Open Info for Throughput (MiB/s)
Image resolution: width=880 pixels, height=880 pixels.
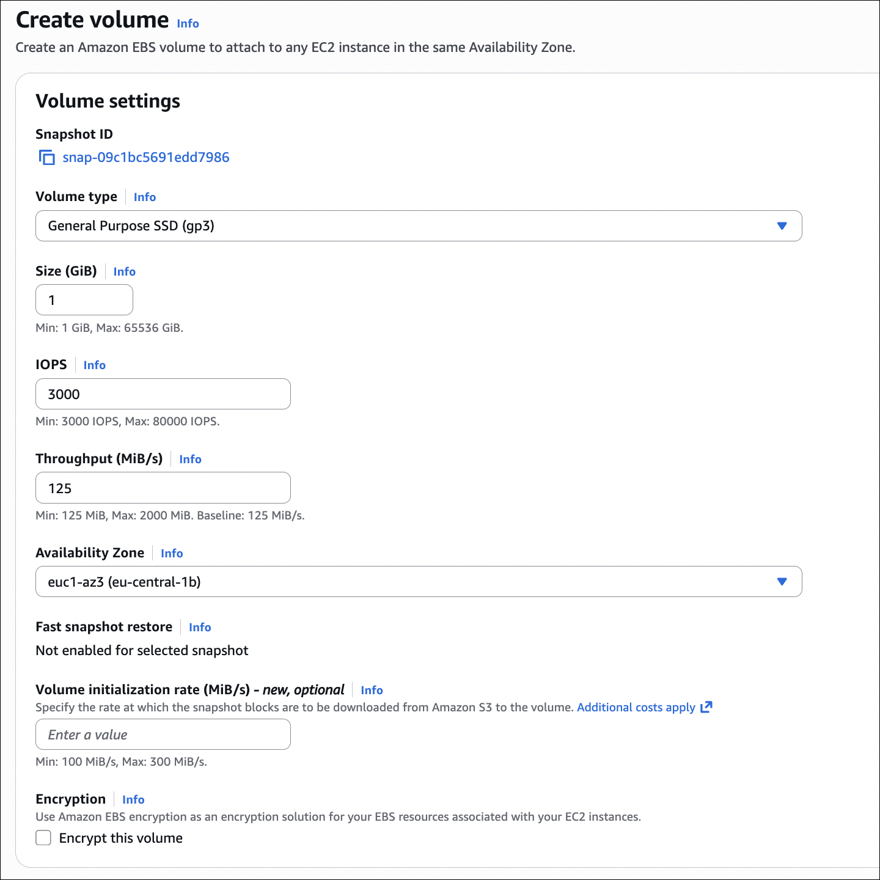tap(190, 459)
